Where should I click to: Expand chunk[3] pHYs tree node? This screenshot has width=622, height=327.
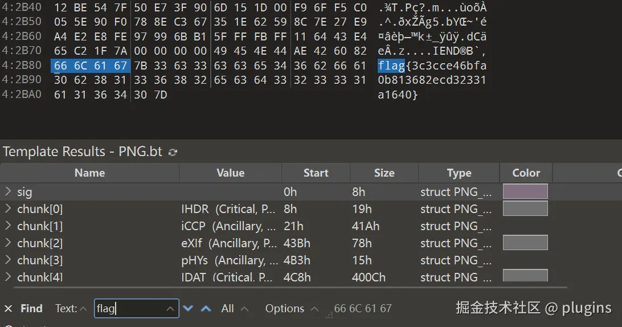[x=8, y=260]
